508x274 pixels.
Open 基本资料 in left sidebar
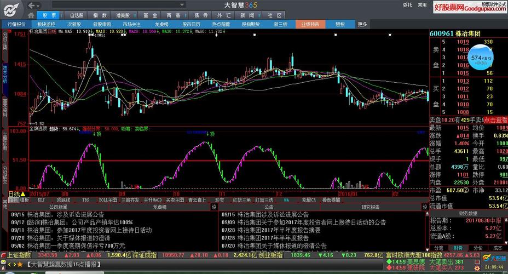tap(5, 107)
